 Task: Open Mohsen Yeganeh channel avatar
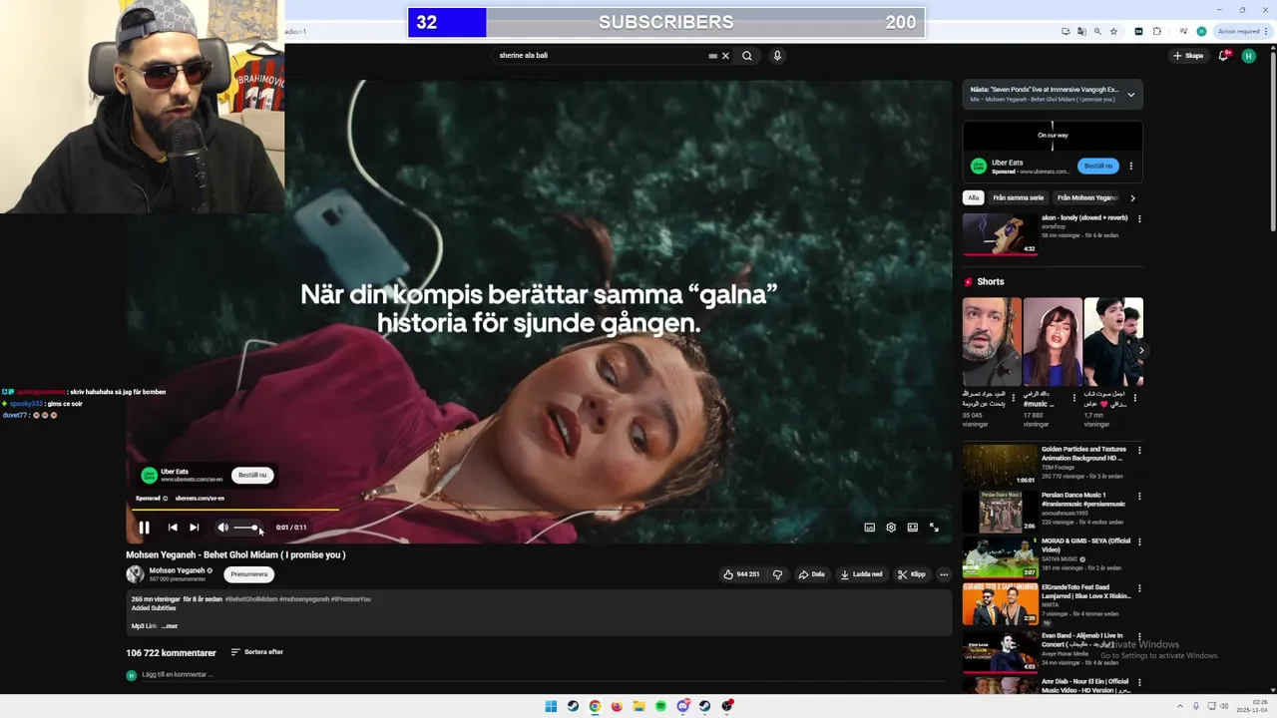coord(135,574)
